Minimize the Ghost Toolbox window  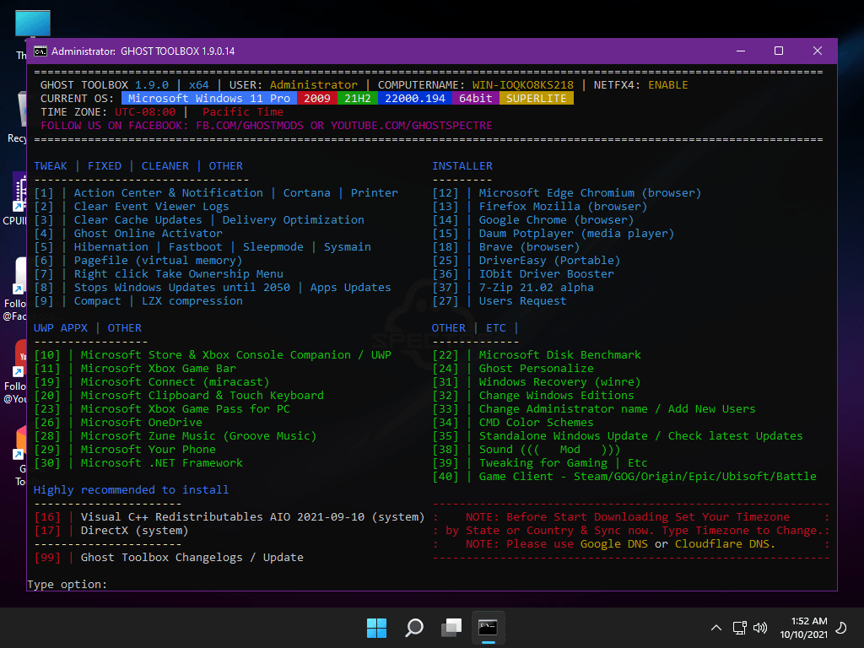click(x=741, y=51)
